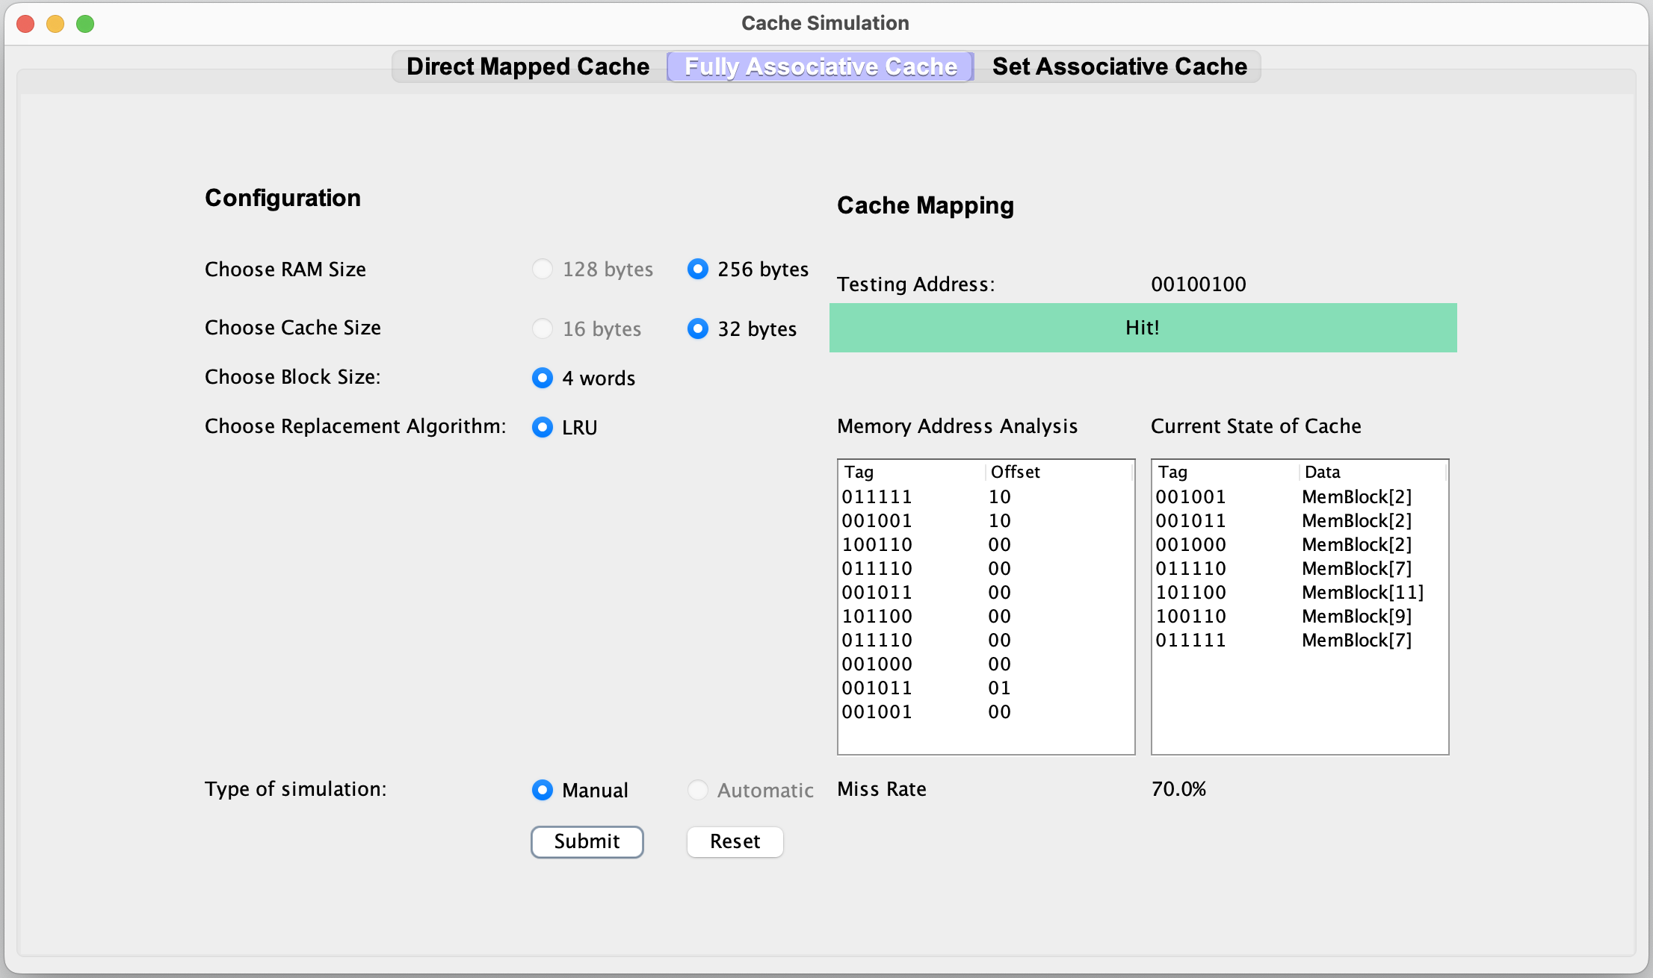Image resolution: width=1653 pixels, height=978 pixels.
Task: Select MemBlock[11] row in cache state table
Action: tap(1362, 593)
